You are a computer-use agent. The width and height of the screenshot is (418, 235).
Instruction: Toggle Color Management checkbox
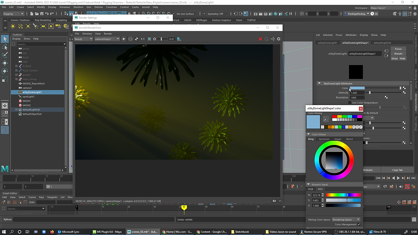point(359,224)
